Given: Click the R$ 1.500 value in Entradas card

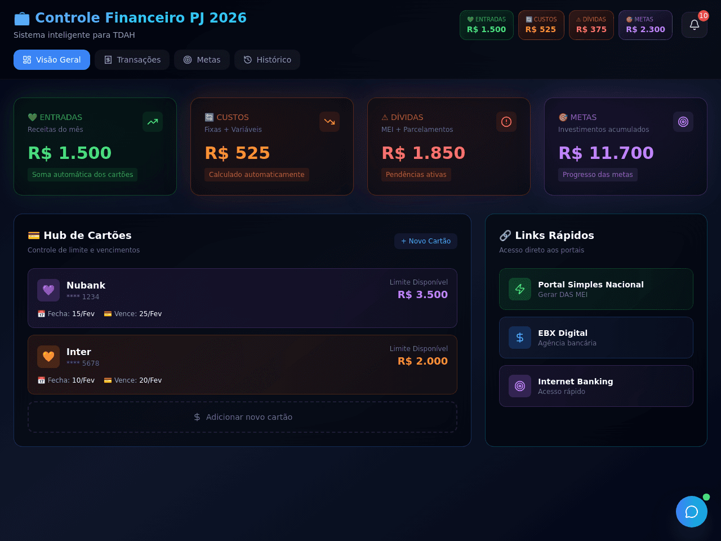Looking at the screenshot, I should coord(70,153).
